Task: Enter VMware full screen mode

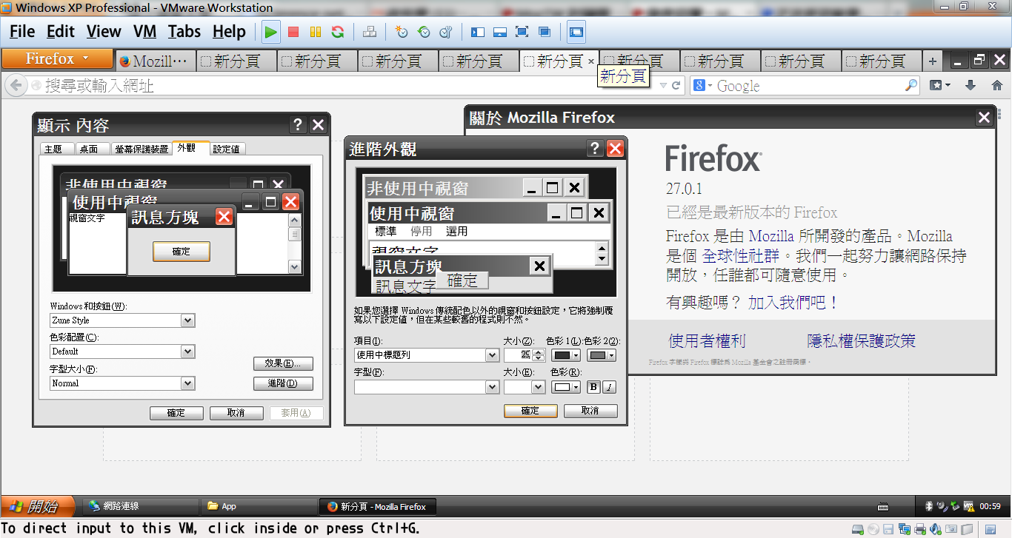Action: tap(522, 32)
